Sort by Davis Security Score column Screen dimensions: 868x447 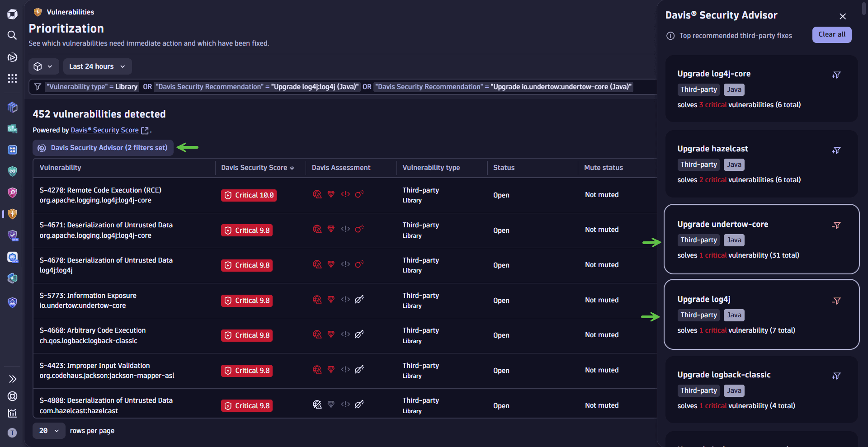258,168
